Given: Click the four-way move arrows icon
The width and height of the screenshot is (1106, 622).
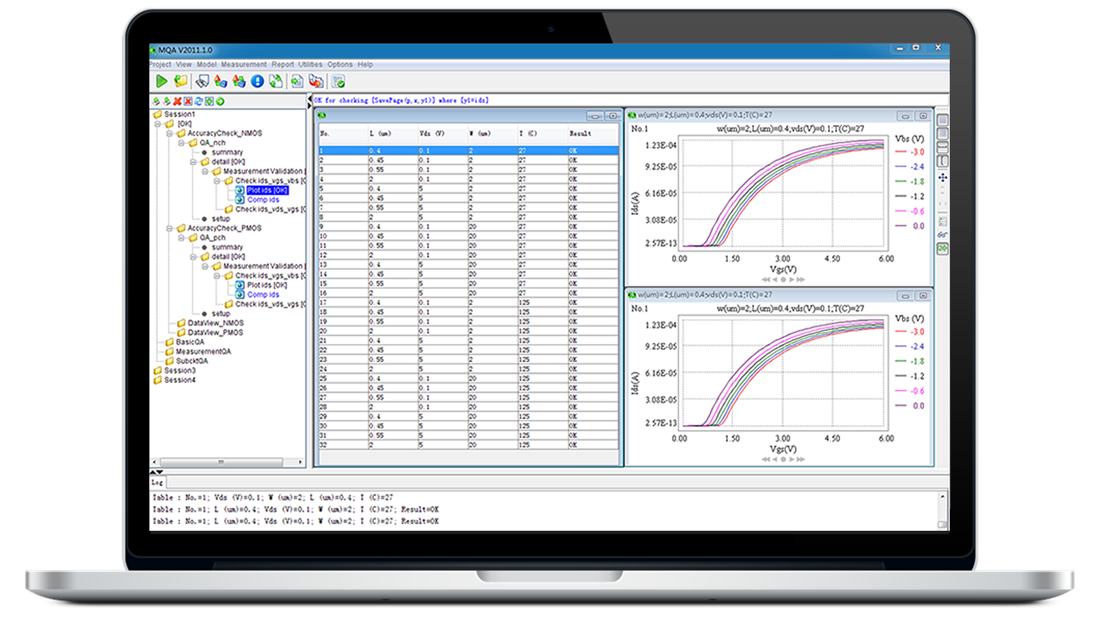Looking at the screenshot, I should pyautogui.click(x=942, y=178).
